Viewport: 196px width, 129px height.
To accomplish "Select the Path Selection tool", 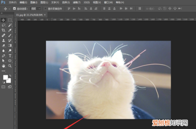I will tap(3, 61).
